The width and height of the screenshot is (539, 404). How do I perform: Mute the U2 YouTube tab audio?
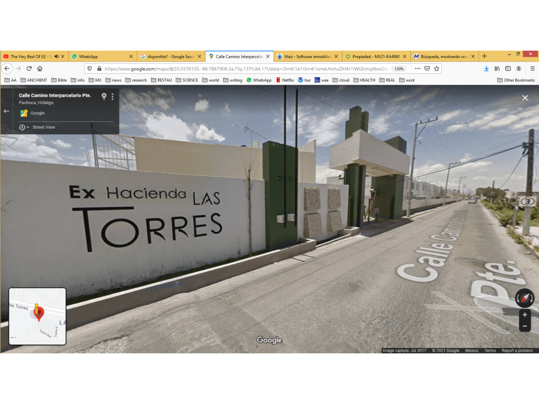point(57,56)
